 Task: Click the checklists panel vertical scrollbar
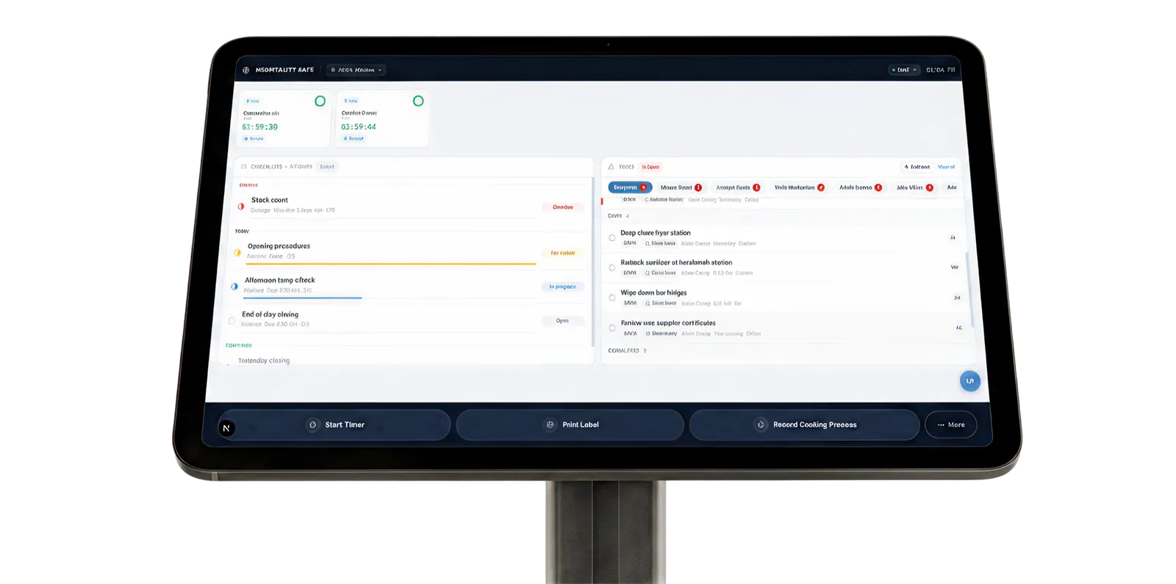592,261
